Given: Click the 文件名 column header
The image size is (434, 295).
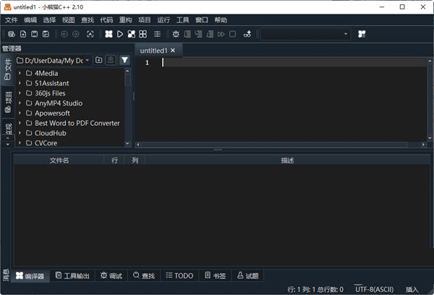Looking at the screenshot, I should pos(59,161).
